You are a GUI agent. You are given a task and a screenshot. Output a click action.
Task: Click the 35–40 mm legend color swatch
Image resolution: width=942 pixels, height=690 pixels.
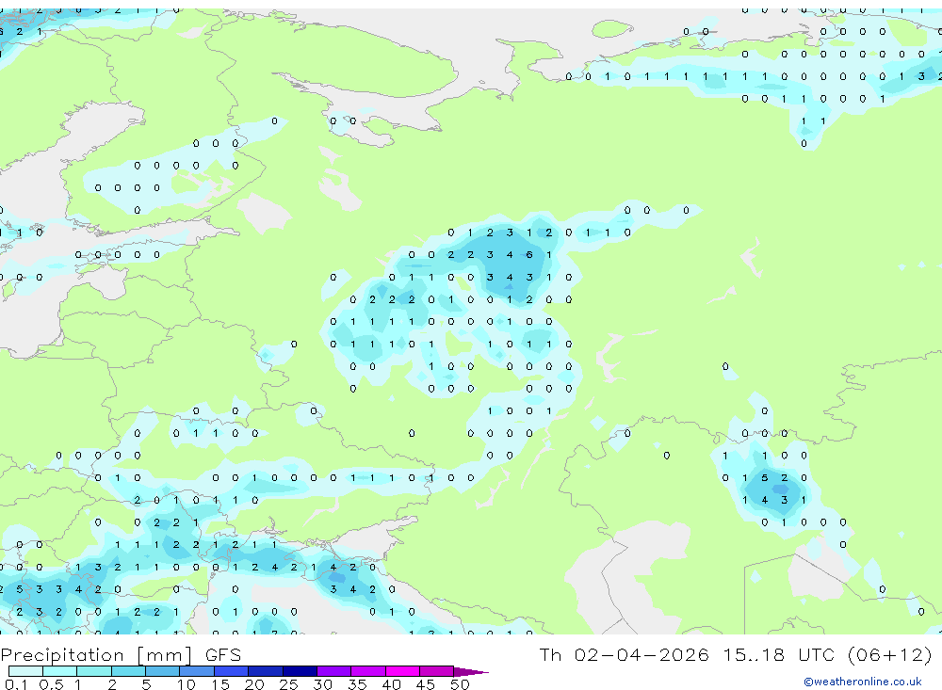367,671
